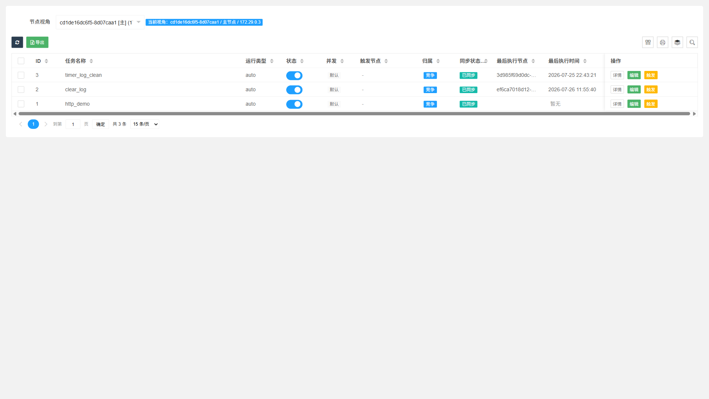Click the page number input field
Screen dimensions: 709x399
pyautogui.click(x=73, y=124)
